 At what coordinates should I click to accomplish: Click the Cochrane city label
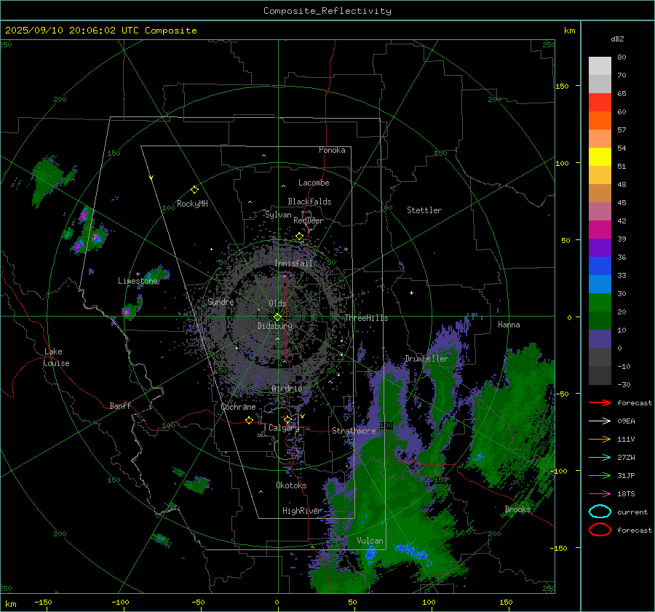click(238, 407)
